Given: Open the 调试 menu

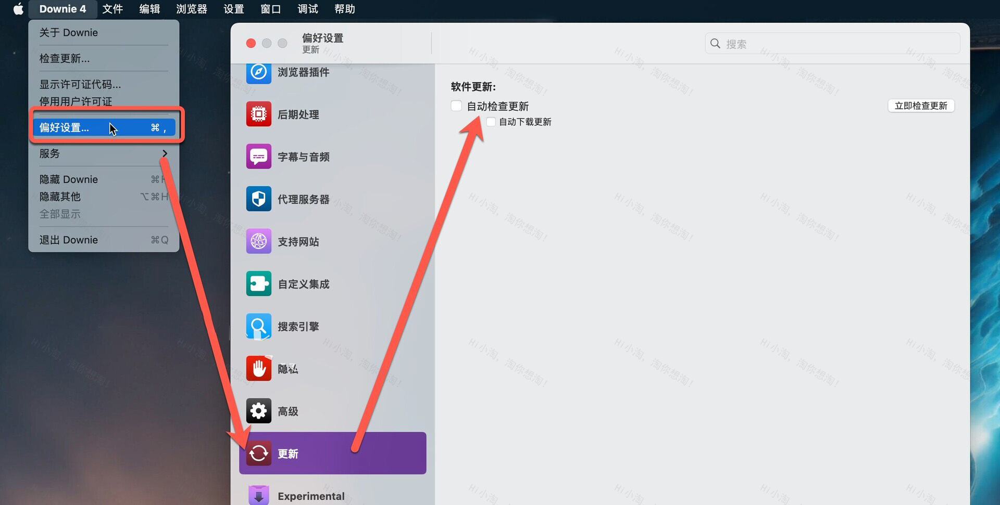Looking at the screenshot, I should (x=308, y=9).
